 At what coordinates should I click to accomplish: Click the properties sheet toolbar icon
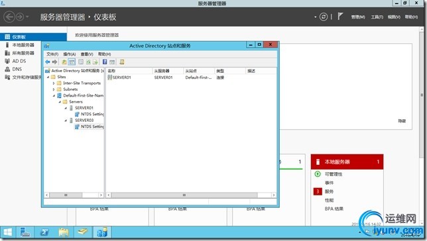[81, 62]
